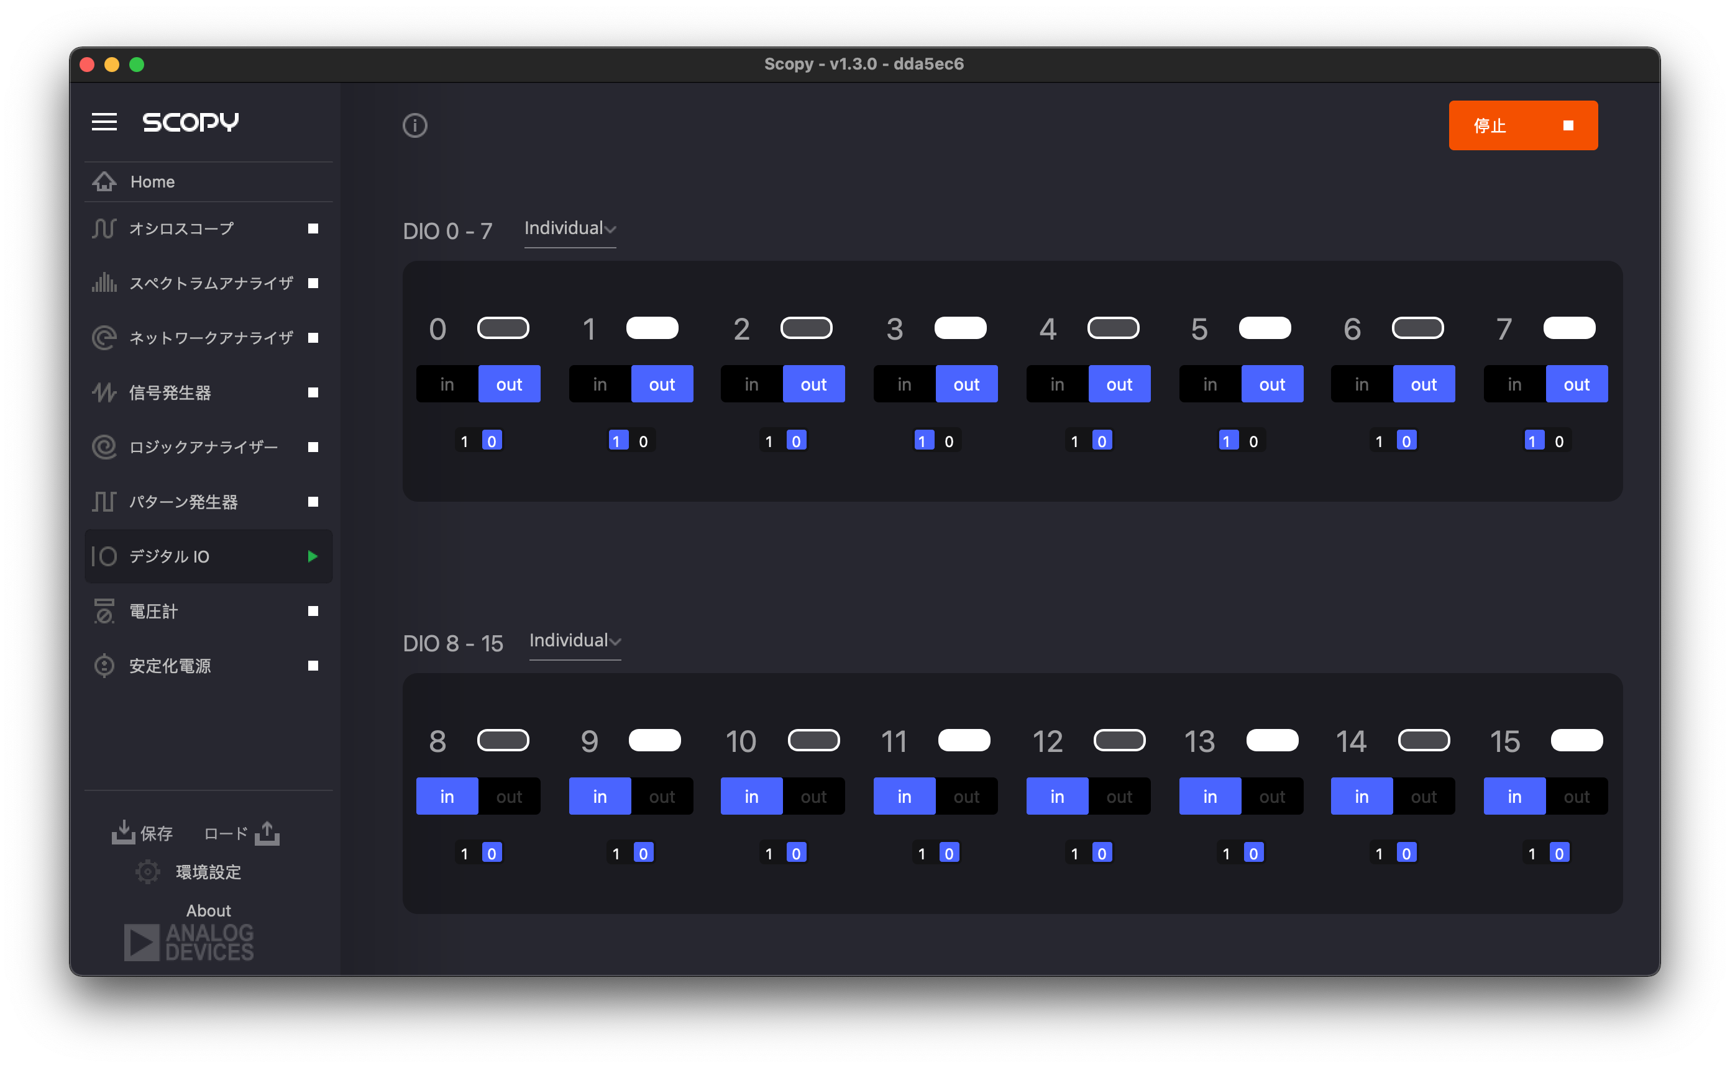The image size is (1730, 1068).
Task: Open the hamburger menu icon
Action: [x=104, y=122]
